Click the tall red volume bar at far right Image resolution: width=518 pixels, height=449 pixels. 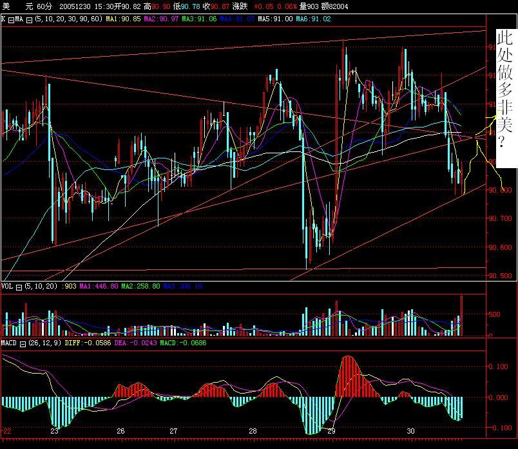461,314
